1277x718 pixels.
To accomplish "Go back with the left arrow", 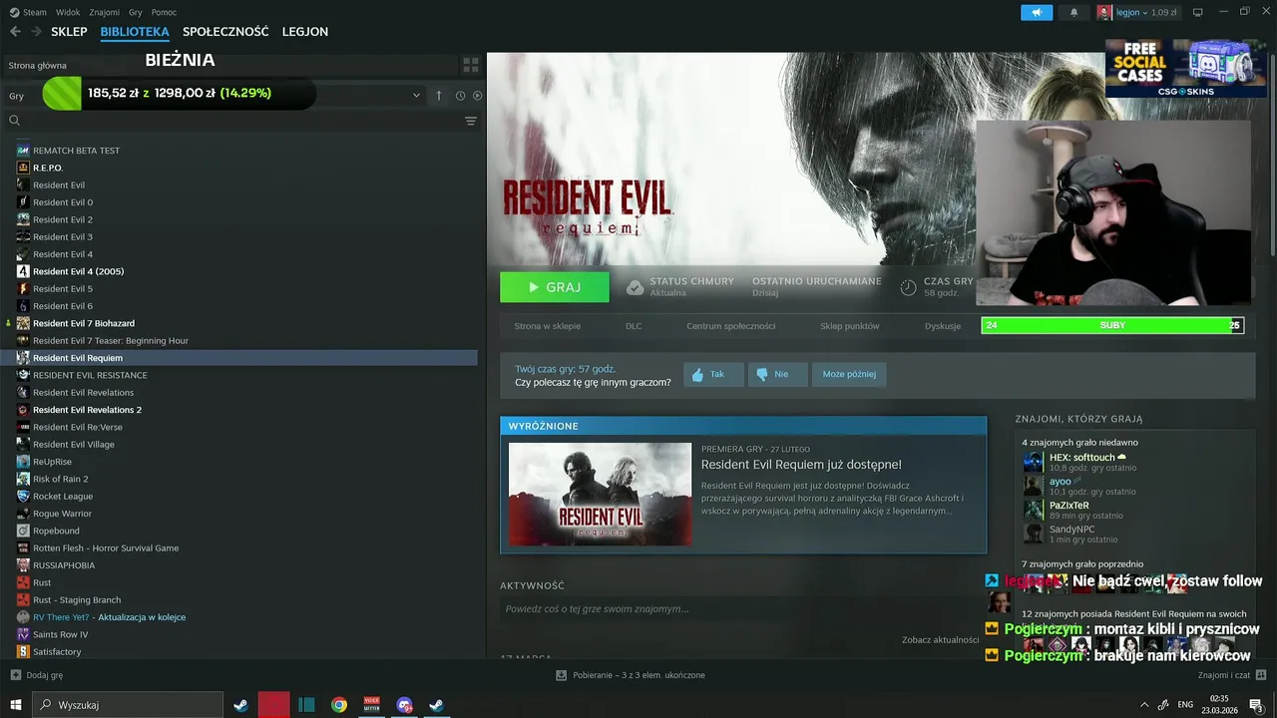I will (15, 32).
